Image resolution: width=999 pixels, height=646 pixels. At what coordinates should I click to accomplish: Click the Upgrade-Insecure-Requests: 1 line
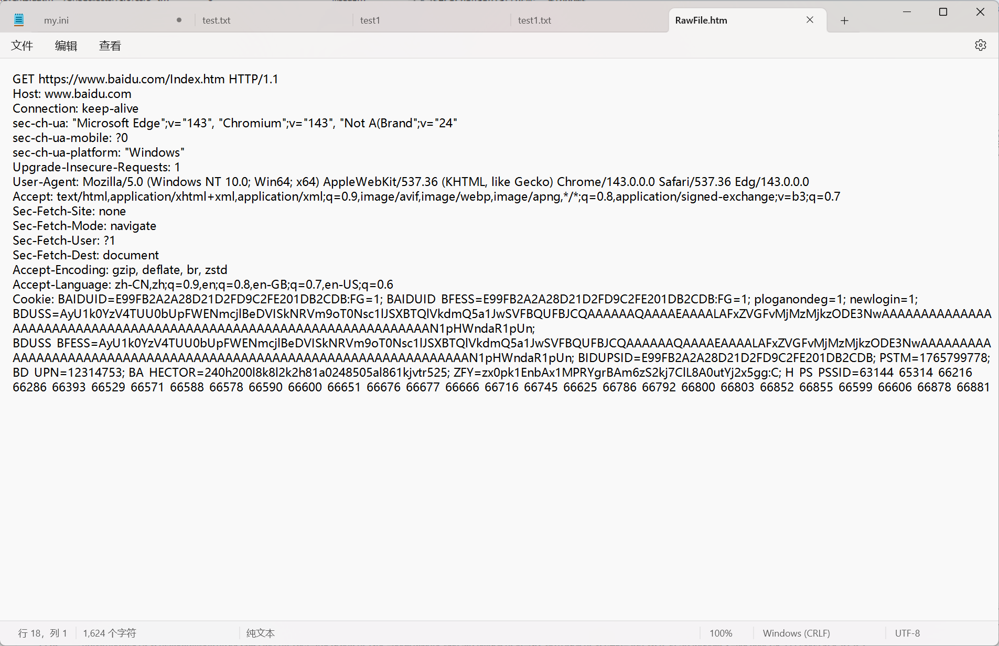tap(96, 167)
